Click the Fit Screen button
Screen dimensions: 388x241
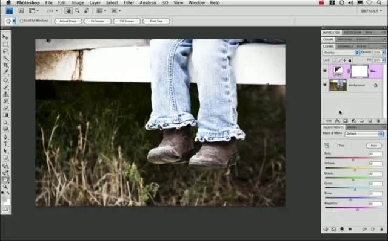(97, 21)
